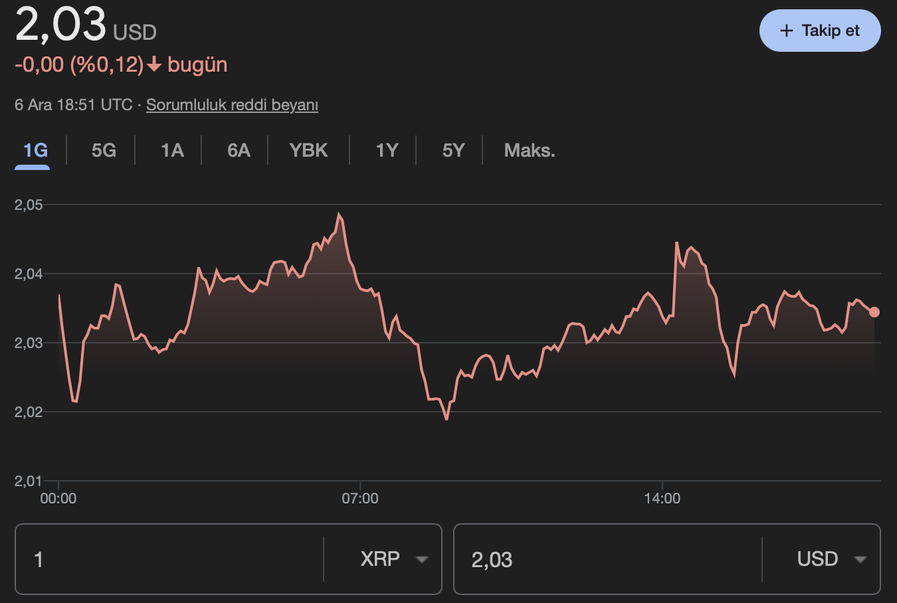Open the Sorumluluk reddi beyanı link
Image resolution: width=897 pixels, height=603 pixels.
click(231, 104)
